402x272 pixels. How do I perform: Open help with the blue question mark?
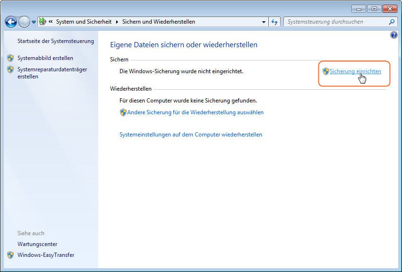[x=393, y=35]
